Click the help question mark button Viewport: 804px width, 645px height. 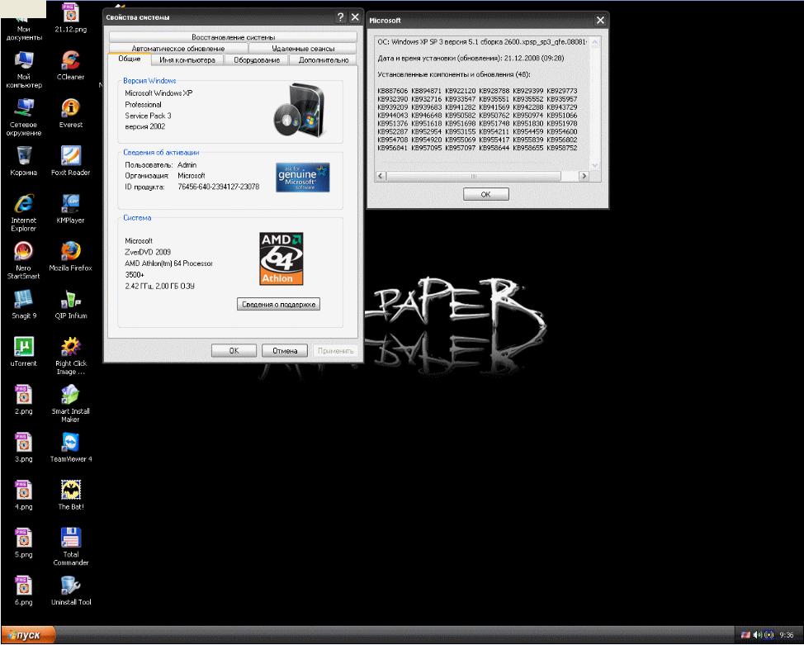(340, 17)
